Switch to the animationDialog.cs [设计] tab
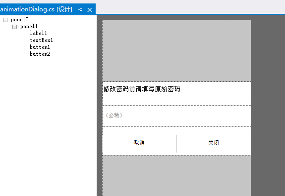Screen dimensions: 285x196 point(36,9)
